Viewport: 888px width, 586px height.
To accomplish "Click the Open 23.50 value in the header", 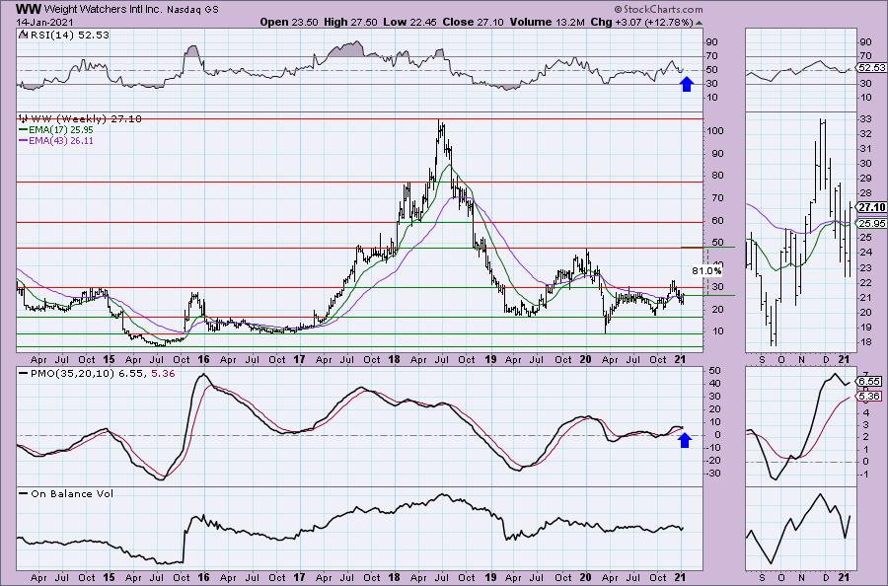I will click(x=289, y=22).
